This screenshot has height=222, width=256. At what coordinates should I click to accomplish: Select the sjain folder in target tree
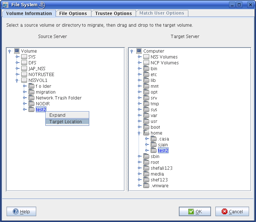coord(163,145)
